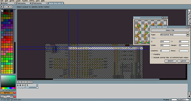Image resolution: width=191 pixels, height=101 pixels.
Task: Click help icon in Import Sprite Sheet title
Action: tap(187, 27)
